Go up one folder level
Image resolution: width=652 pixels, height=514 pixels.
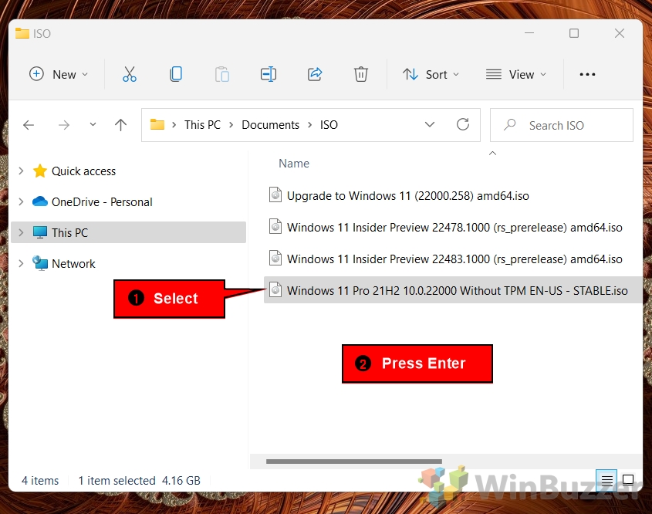click(120, 125)
